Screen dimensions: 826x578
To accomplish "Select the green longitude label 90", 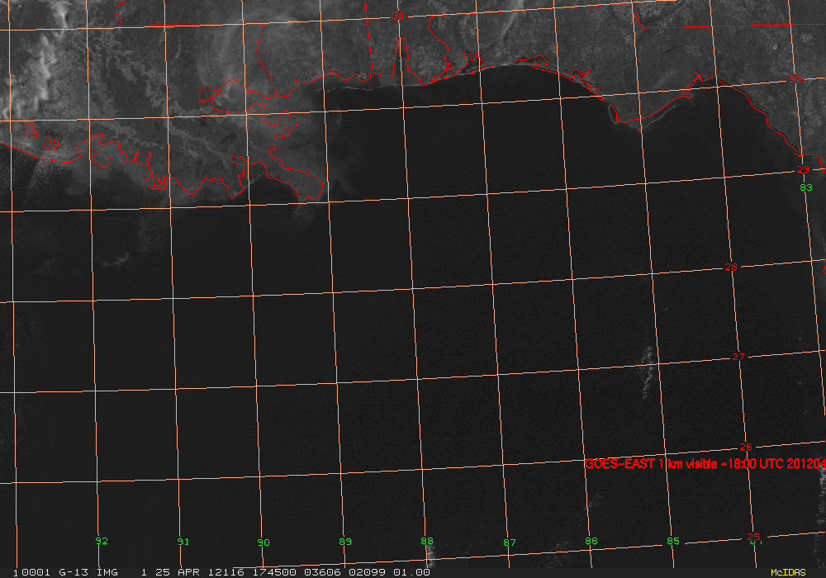I will 263,542.
